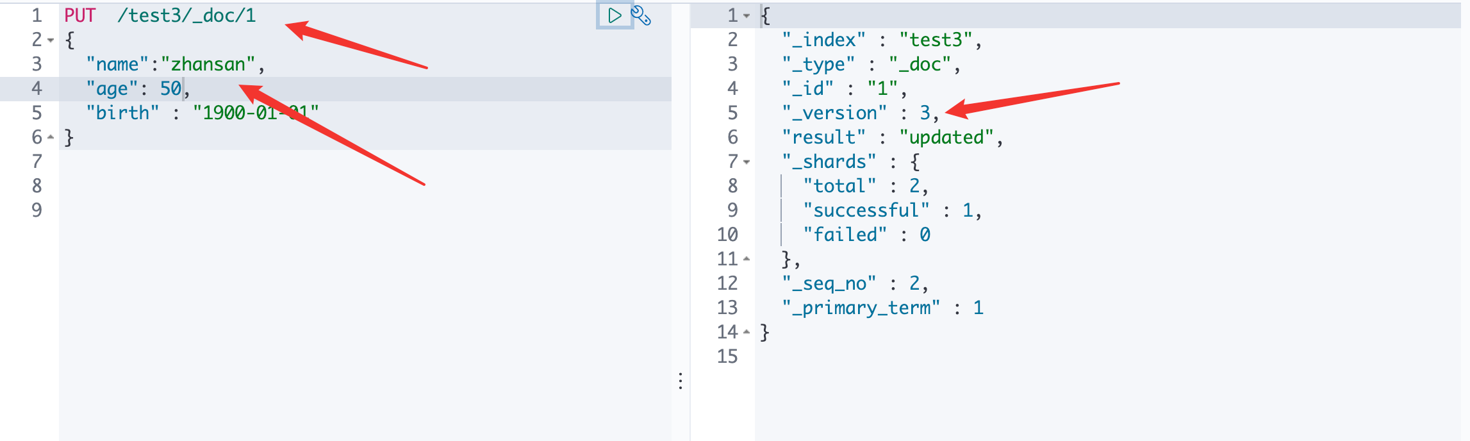
Task: Collapse response root object at line 1
Action: pyautogui.click(x=747, y=15)
